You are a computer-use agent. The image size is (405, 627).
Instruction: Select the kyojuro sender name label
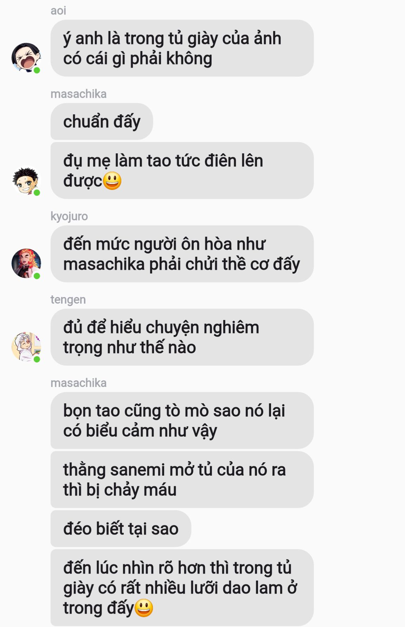click(69, 216)
